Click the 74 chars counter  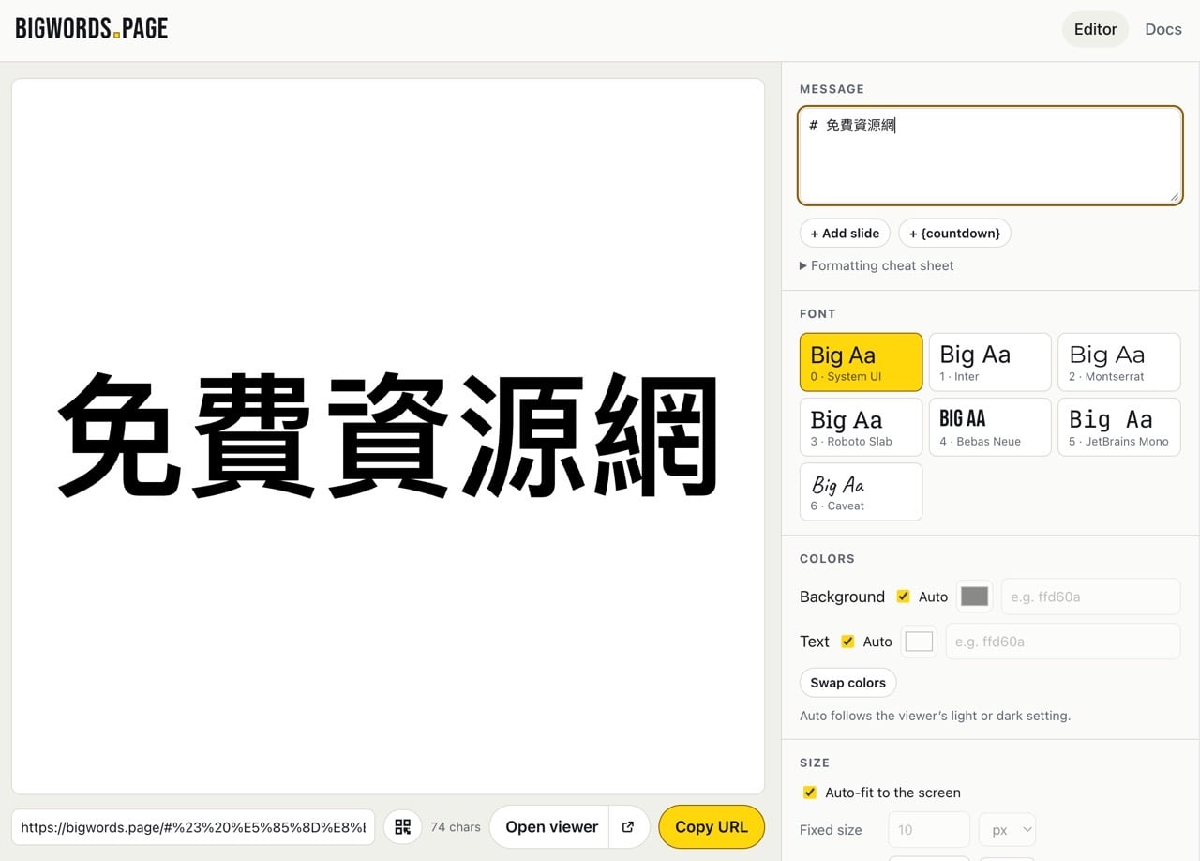456,827
